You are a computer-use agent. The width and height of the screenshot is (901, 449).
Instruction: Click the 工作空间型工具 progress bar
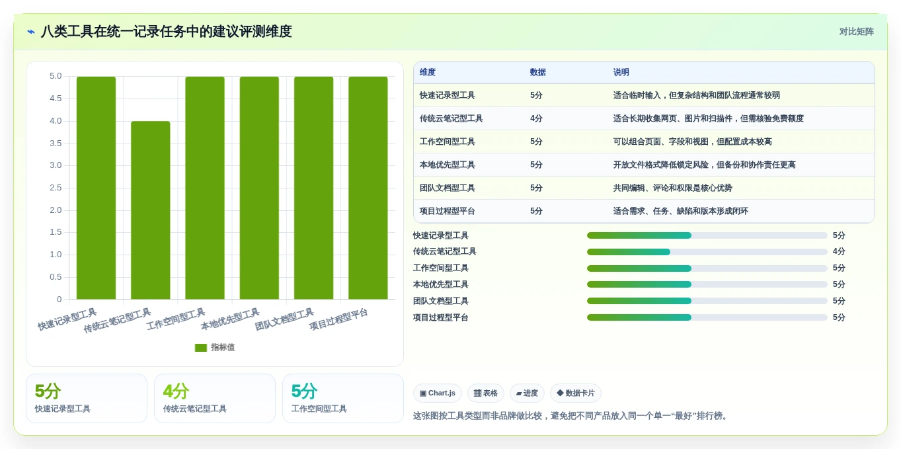point(707,268)
